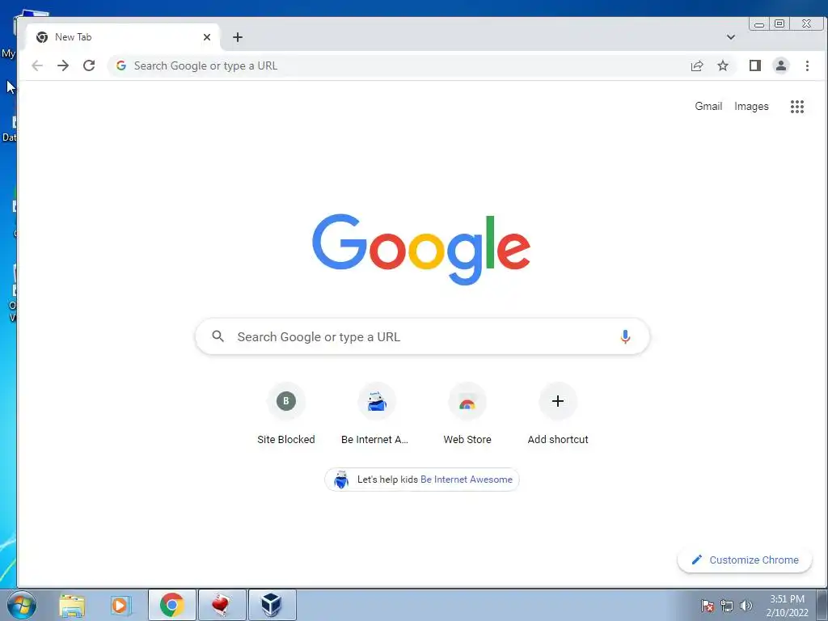
Task: Launch Windows Media Player from taskbar
Action: (120, 605)
